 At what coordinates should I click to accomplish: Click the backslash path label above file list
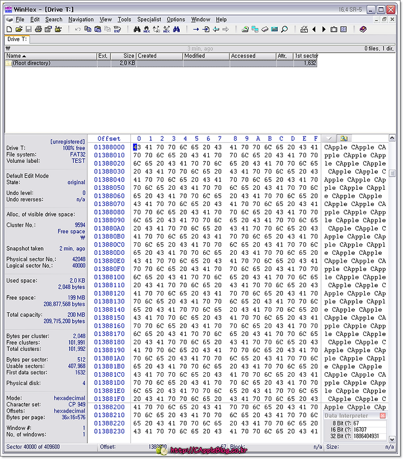(8, 49)
